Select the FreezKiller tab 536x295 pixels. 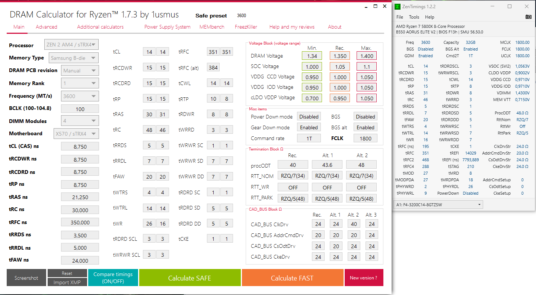tap(246, 27)
